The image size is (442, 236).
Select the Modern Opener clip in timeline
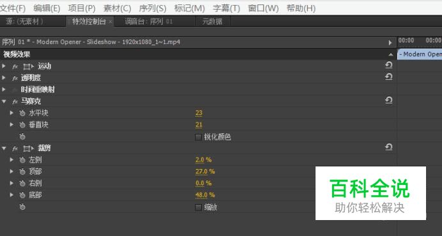pyautogui.click(x=420, y=54)
